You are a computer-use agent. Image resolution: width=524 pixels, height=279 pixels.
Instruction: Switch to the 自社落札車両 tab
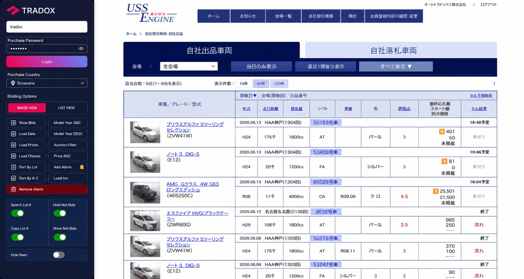point(400,50)
